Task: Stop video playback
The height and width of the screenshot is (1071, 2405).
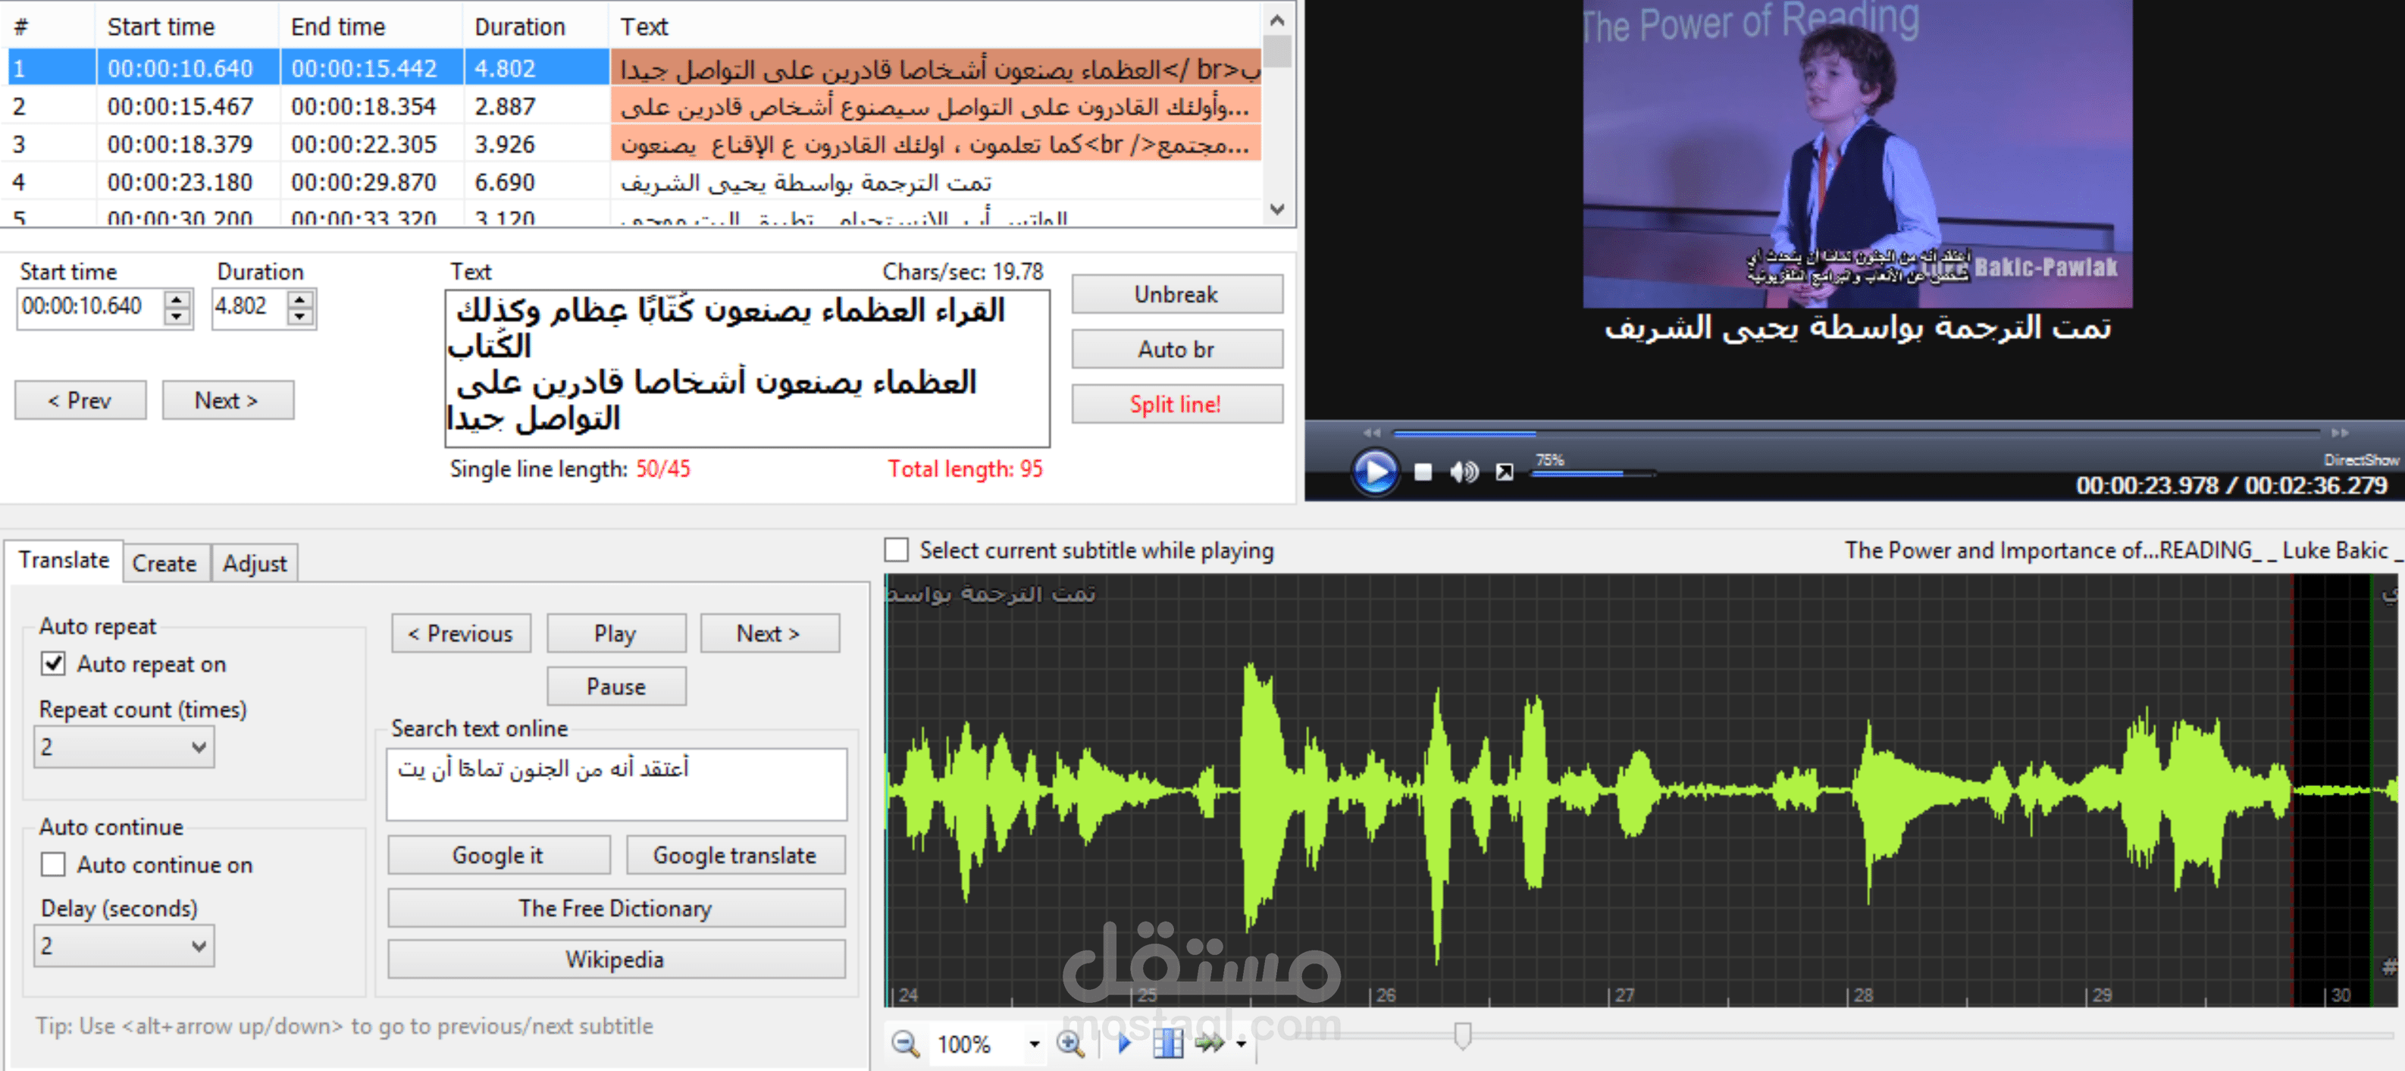Action: click(1423, 472)
